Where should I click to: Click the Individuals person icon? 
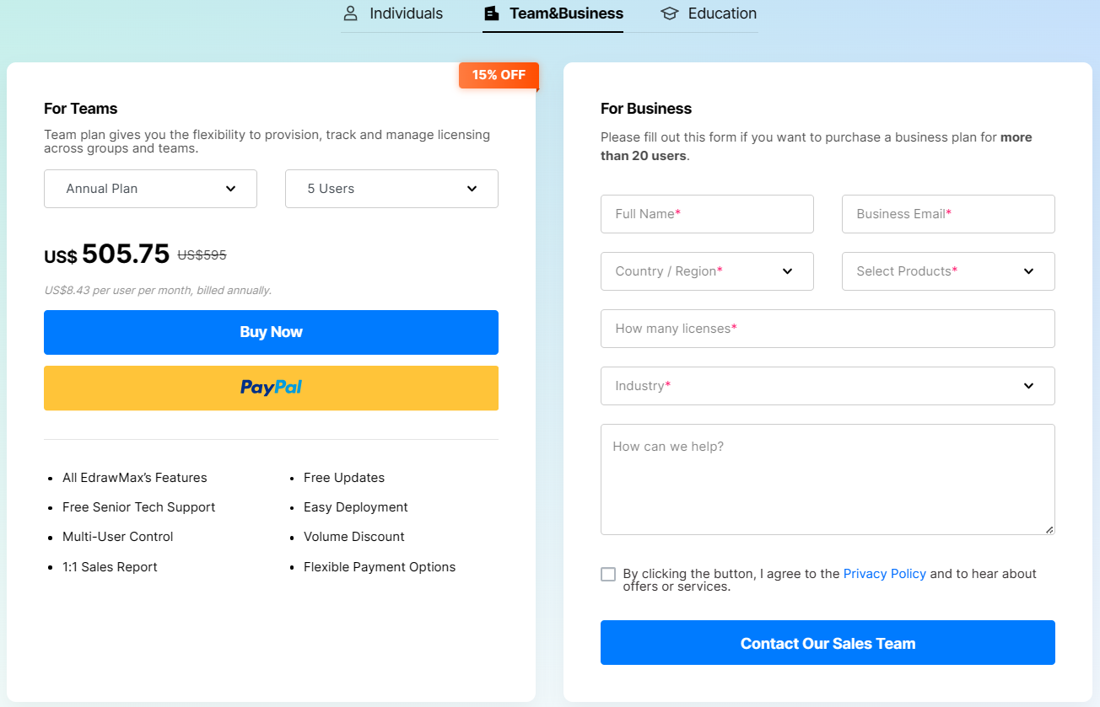[350, 13]
